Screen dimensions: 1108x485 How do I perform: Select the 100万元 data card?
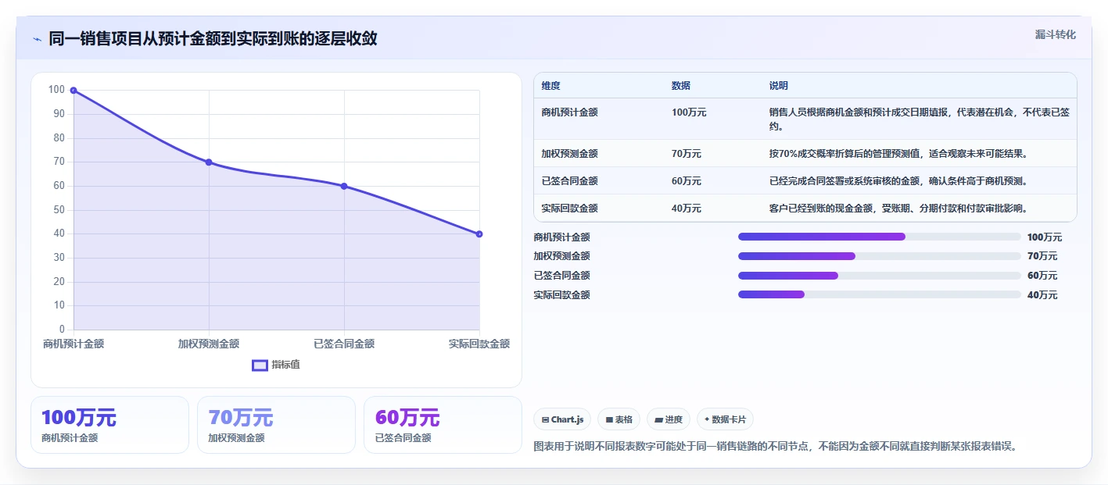pyautogui.click(x=109, y=425)
